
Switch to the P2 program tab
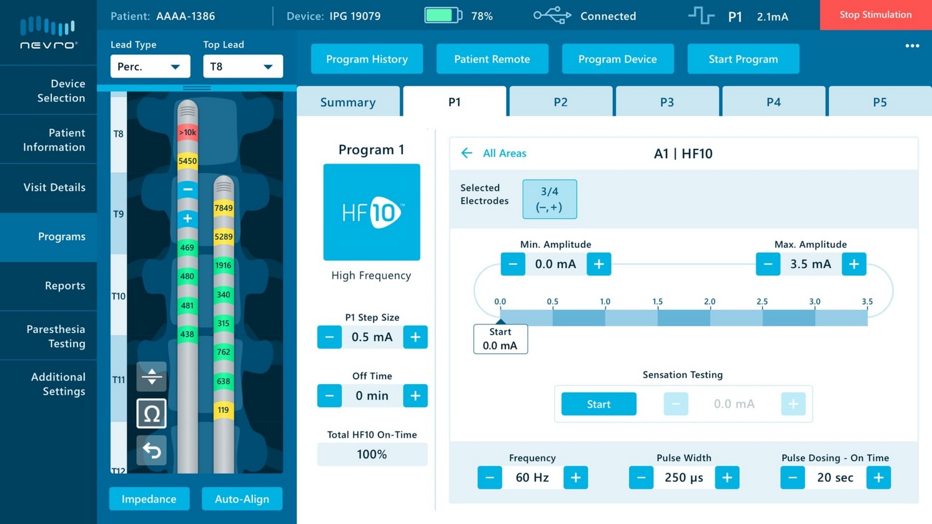coord(561,102)
